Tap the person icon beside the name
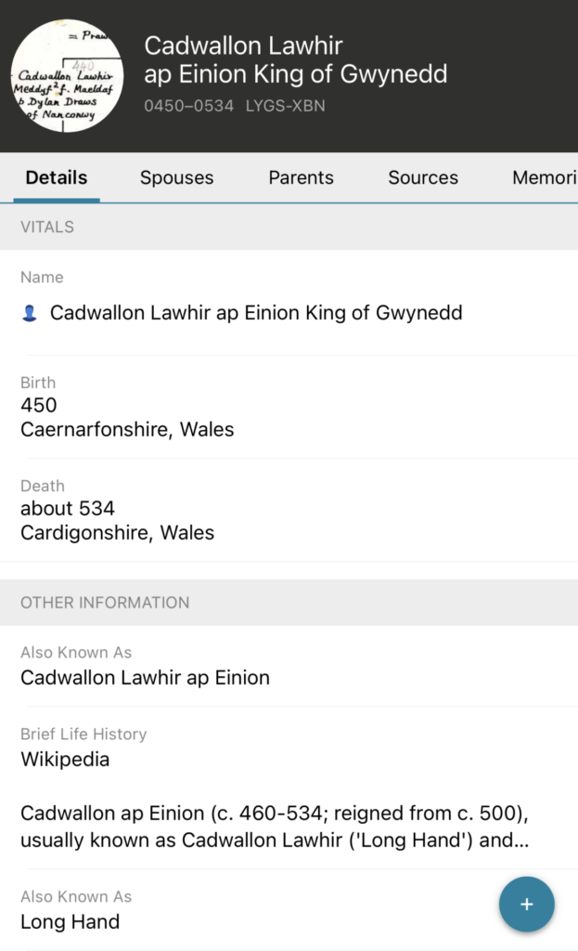The image size is (578, 951). point(30,314)
